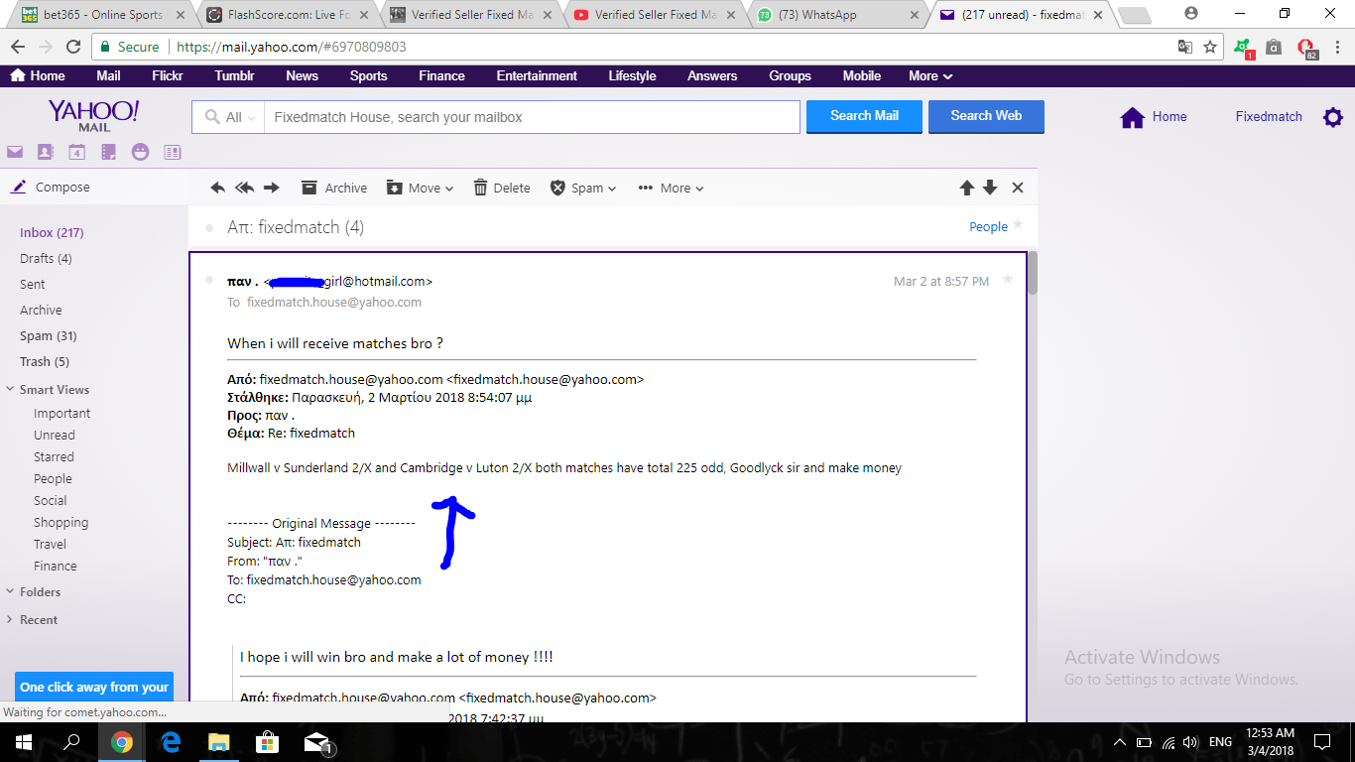Screen dimensions: 1355x762
Task: Star the conversation beside People link
Action: [x=1017, y=225]
